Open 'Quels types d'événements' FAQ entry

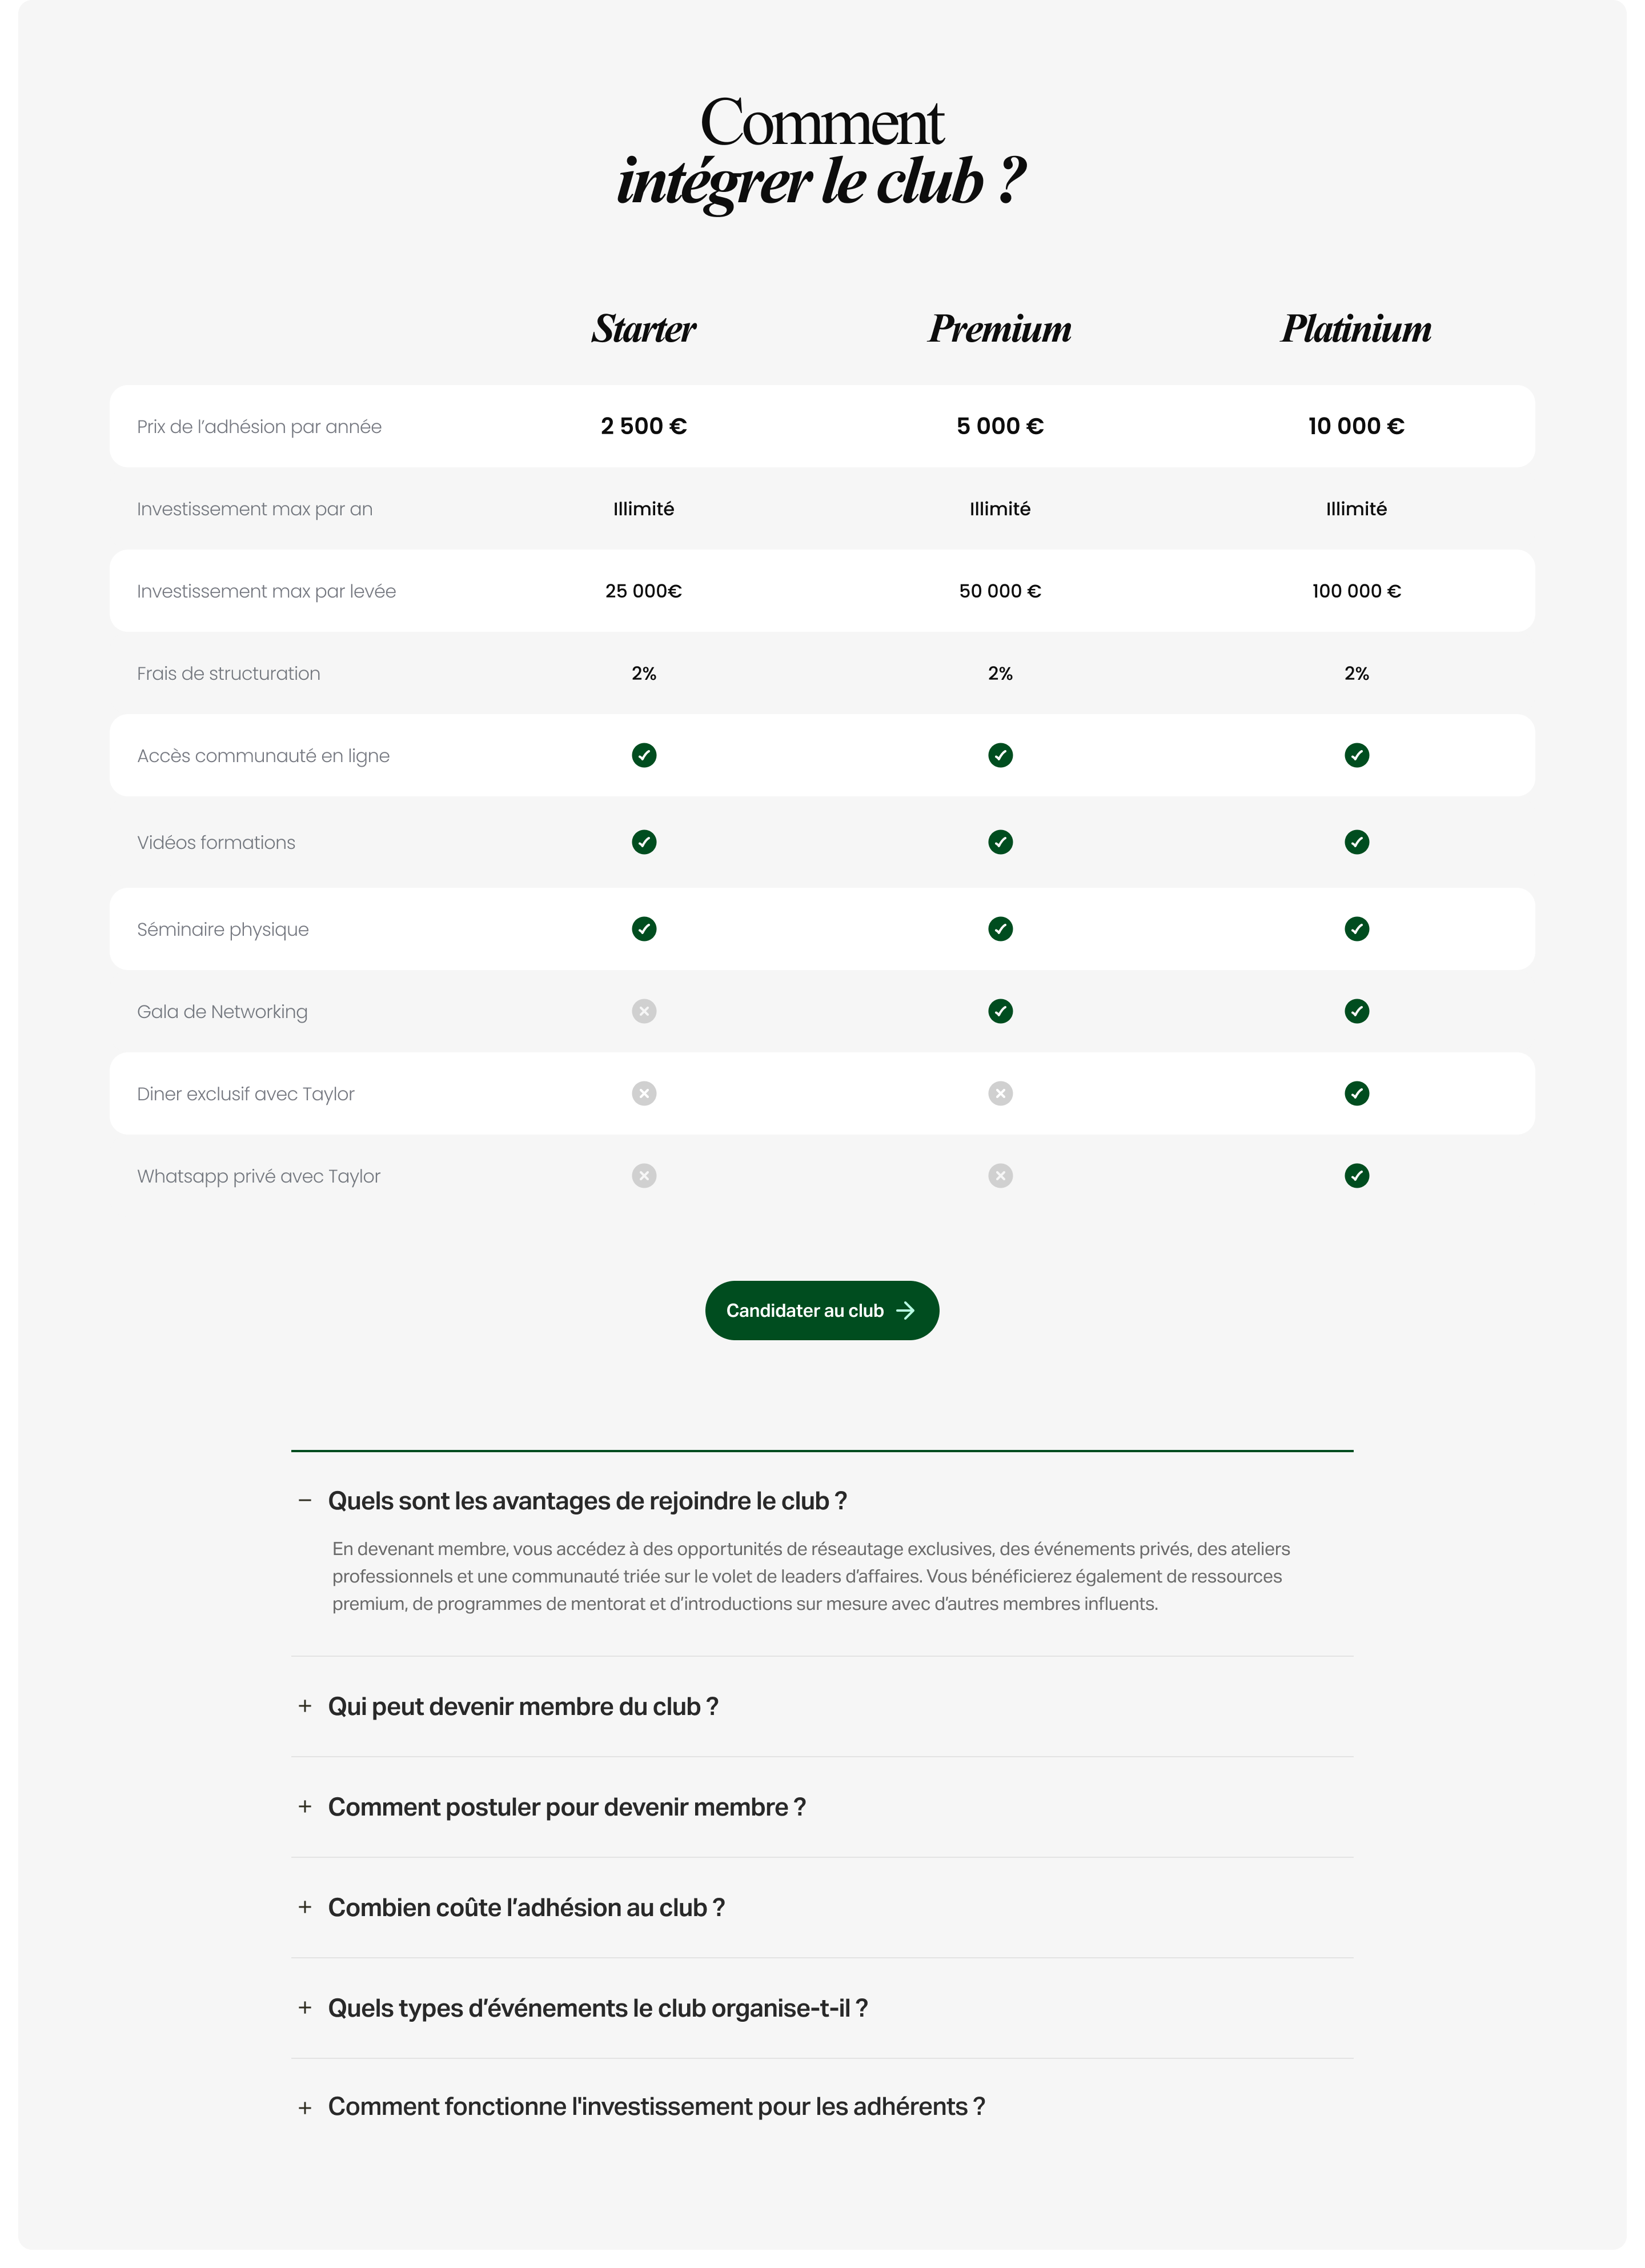tap(597, 2008)
